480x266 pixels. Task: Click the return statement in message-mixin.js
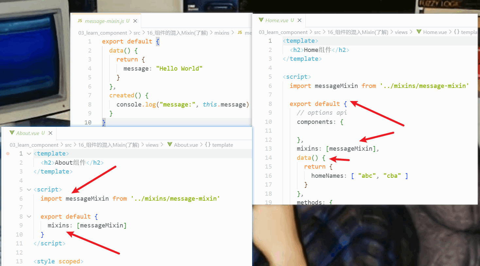coord(127,59)
